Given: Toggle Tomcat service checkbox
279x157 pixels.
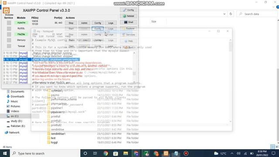Looking at the screenshot, I should click(9, 46).
